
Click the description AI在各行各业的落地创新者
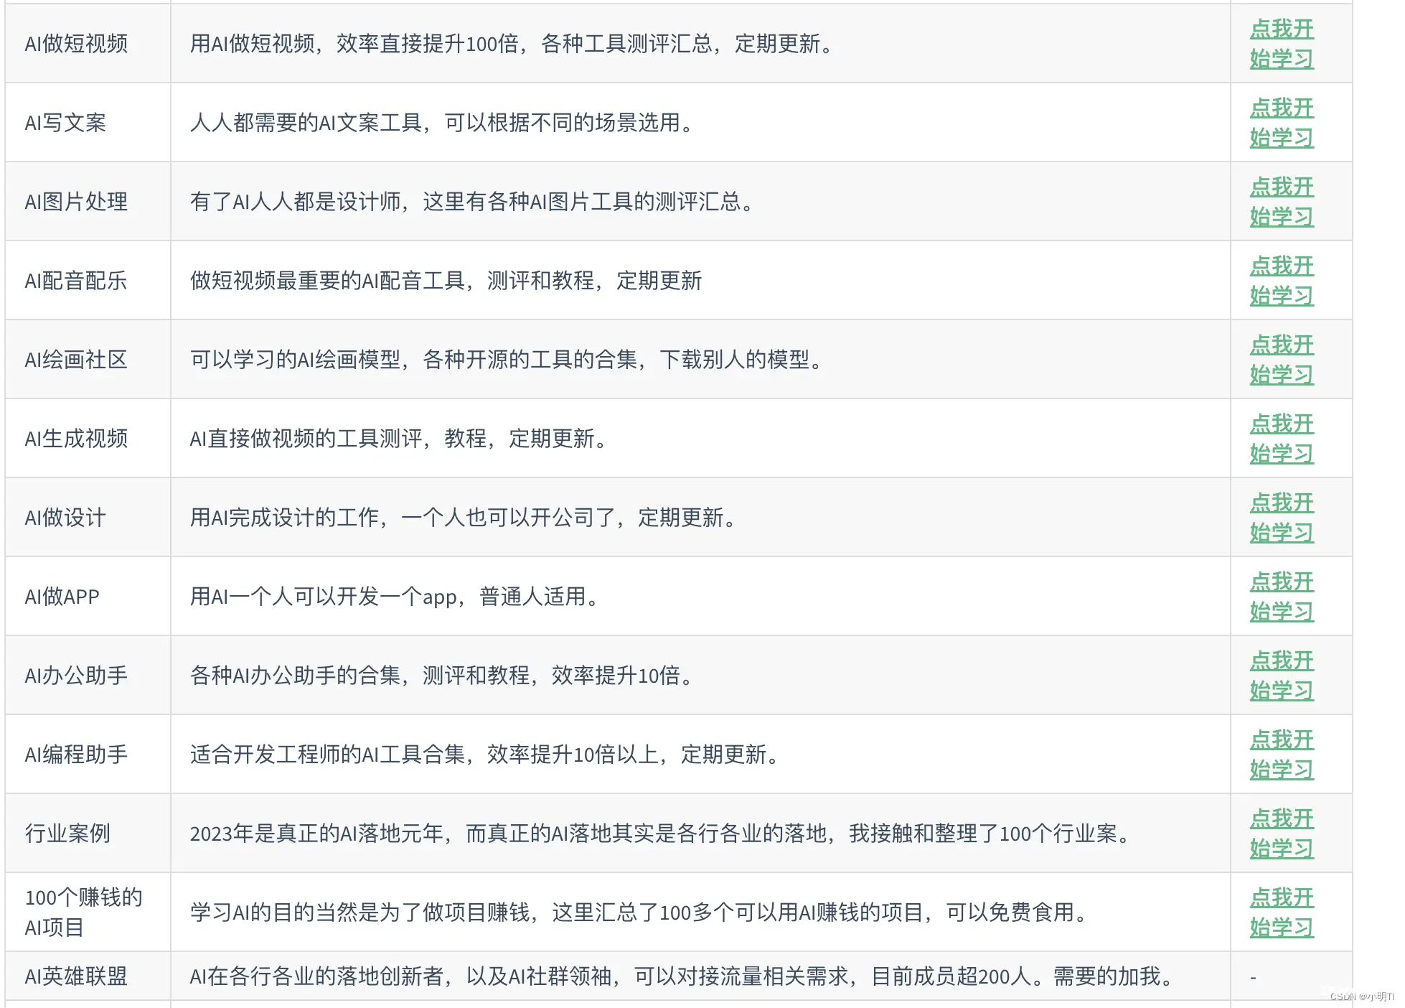683,976
